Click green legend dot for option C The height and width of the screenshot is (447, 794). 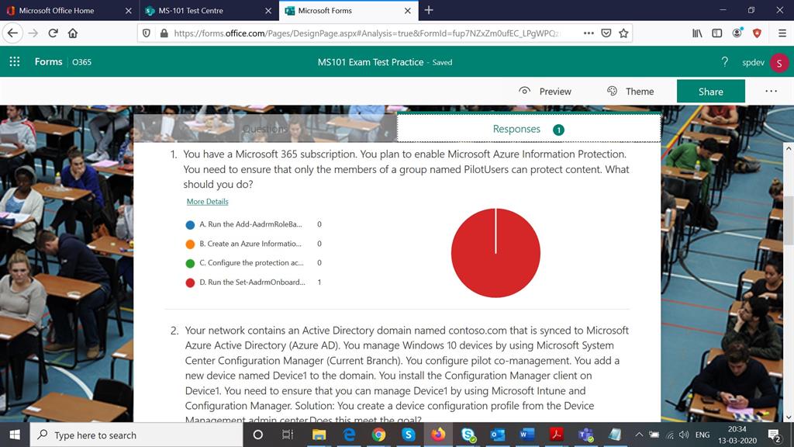(x=191, y=263)
